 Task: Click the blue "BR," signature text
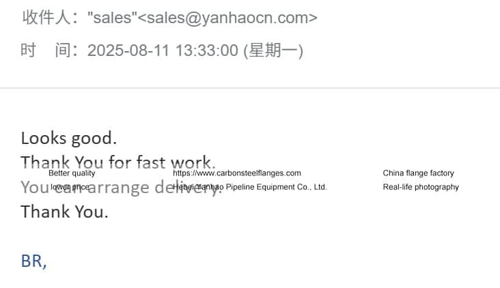33,261
